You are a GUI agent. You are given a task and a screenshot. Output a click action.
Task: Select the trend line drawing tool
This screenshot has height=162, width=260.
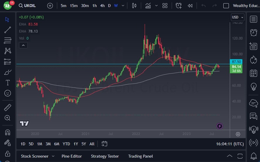[8, 30]
